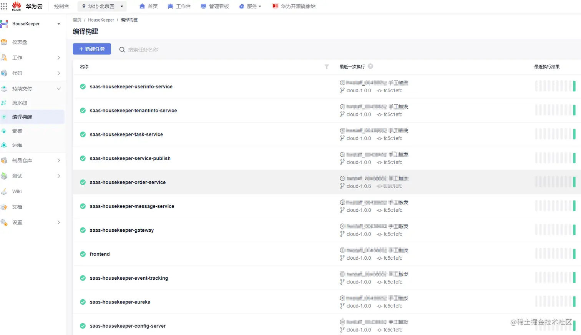Open 管理看板 in top navigation
The image size is (581, 335).
tap(215, 7)
